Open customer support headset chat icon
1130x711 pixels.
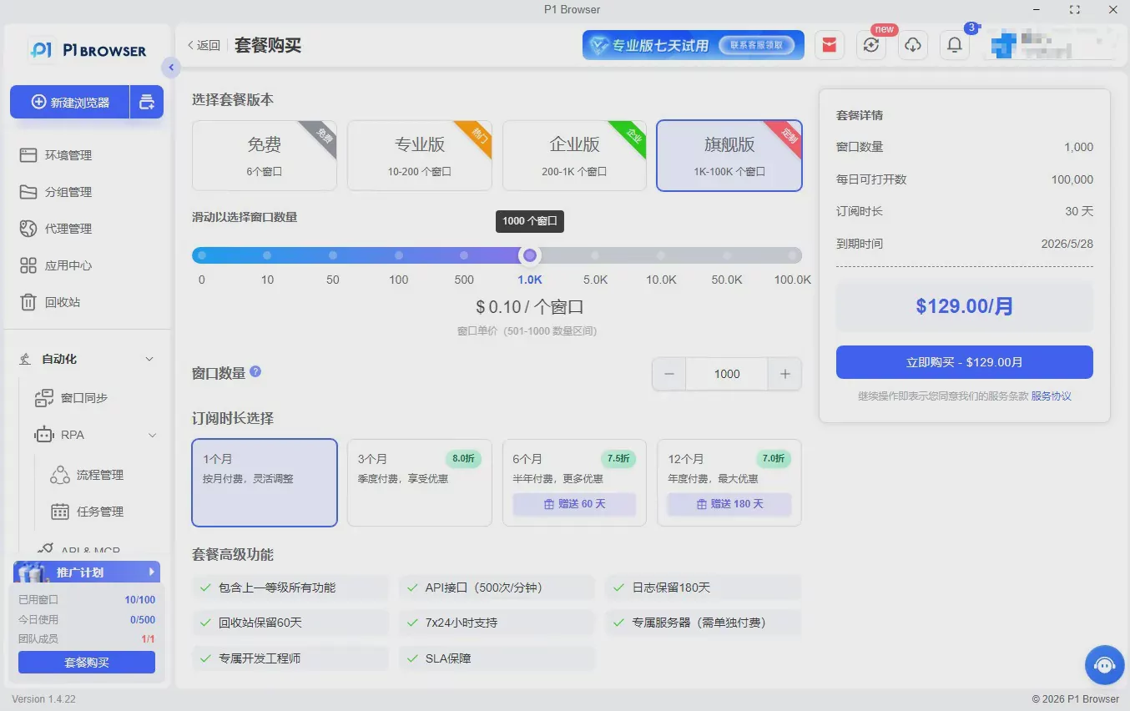point(1104,665)
